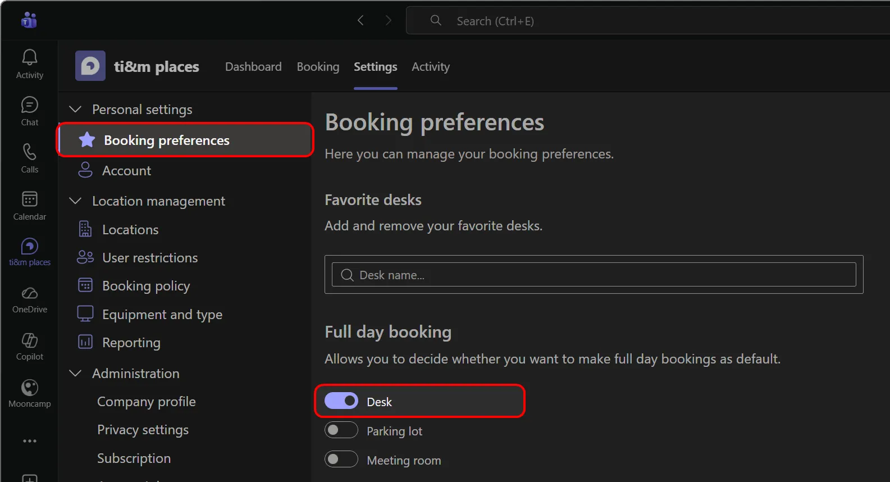Collapse the Administration section

point(75,373)
